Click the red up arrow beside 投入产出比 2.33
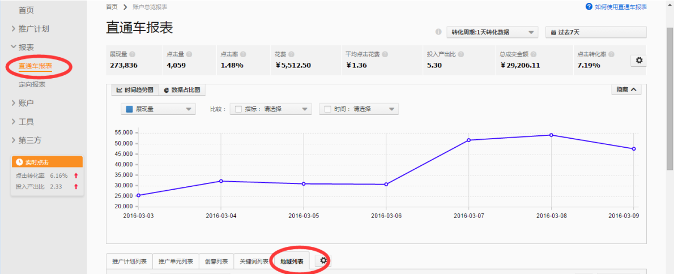Viewport: 674px width, 274px height. tap(76, 186)
